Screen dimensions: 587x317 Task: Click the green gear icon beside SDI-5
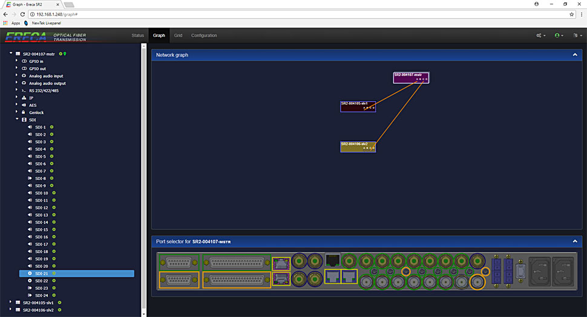tap(52, 156)
